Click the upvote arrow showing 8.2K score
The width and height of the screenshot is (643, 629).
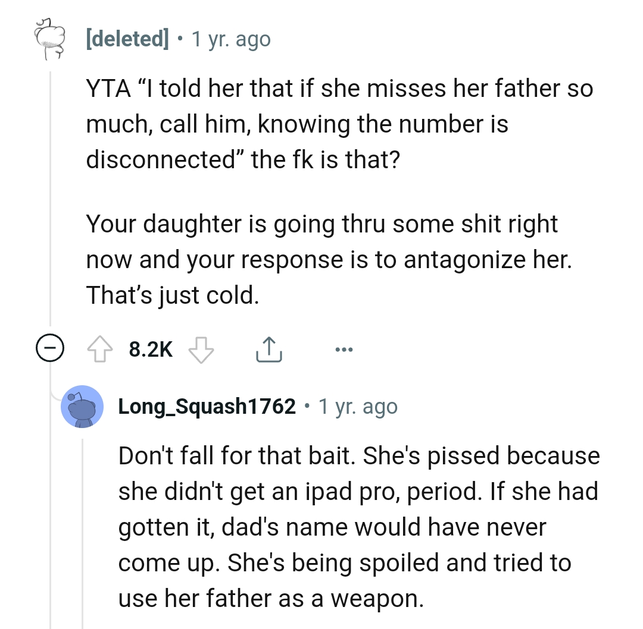pyautogui.click(x=101, y=350)
